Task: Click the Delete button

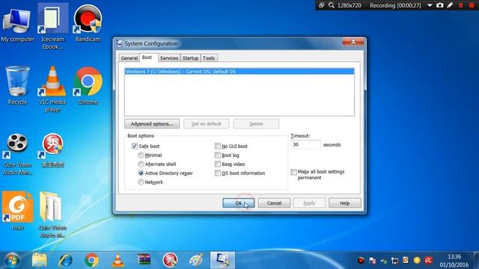Action: coord(256,124)
